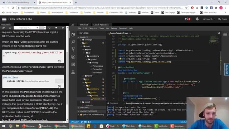Click the copy icon under @RESTClient snippet
Image resolution: width=229 pixels, height=129 pixels.
(x=59, y=86)
